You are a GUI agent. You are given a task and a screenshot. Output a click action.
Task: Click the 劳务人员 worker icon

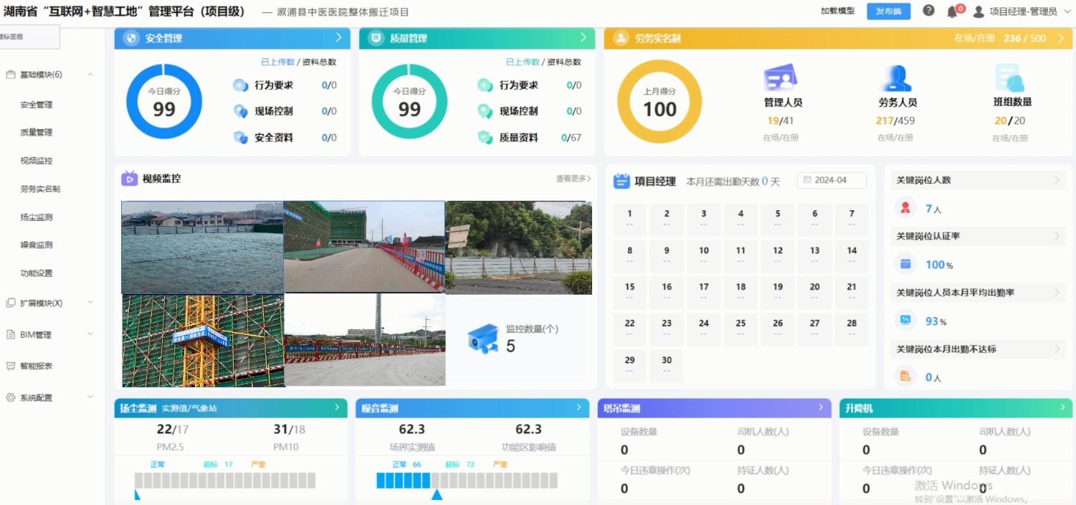click(896, 78)
